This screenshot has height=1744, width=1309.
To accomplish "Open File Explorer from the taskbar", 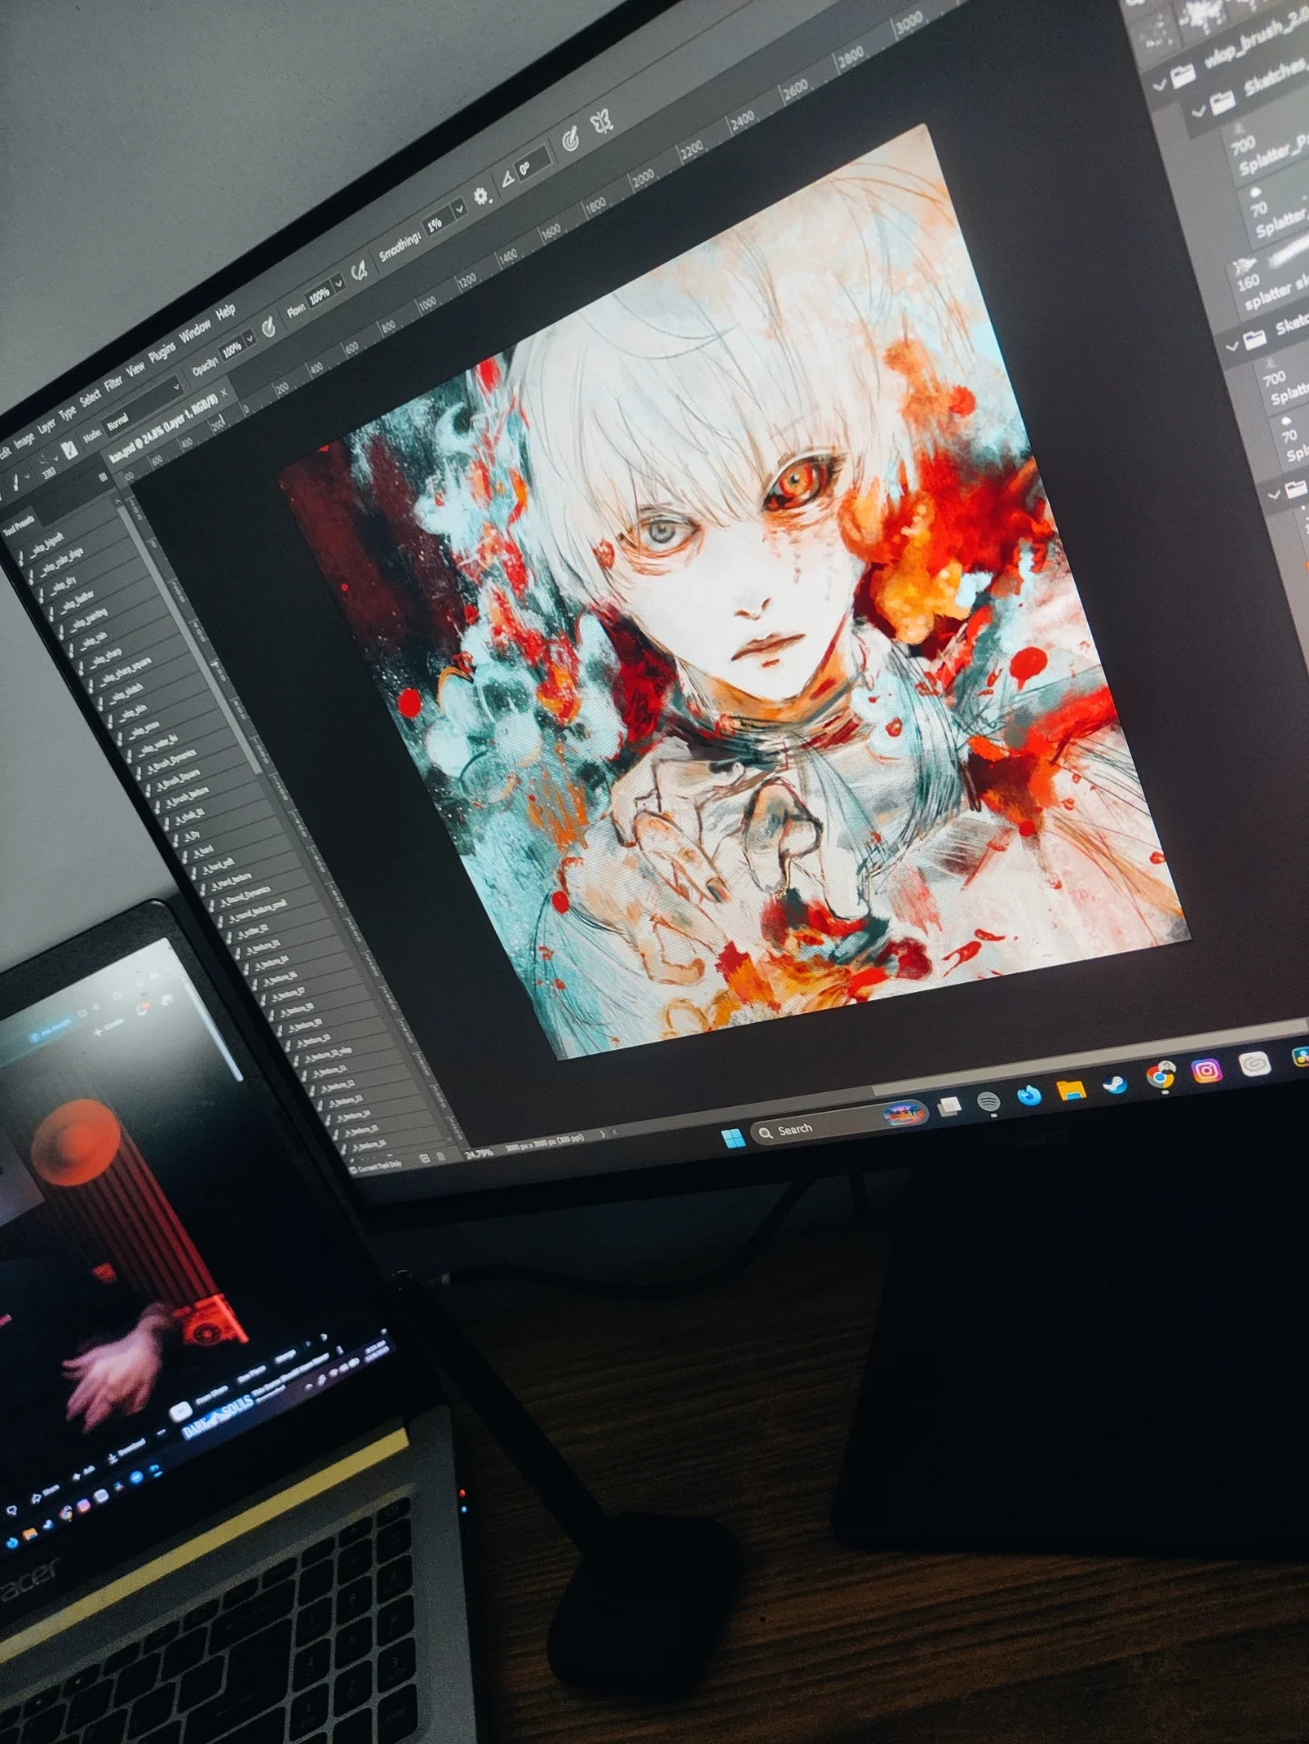I will 1071,1090.
